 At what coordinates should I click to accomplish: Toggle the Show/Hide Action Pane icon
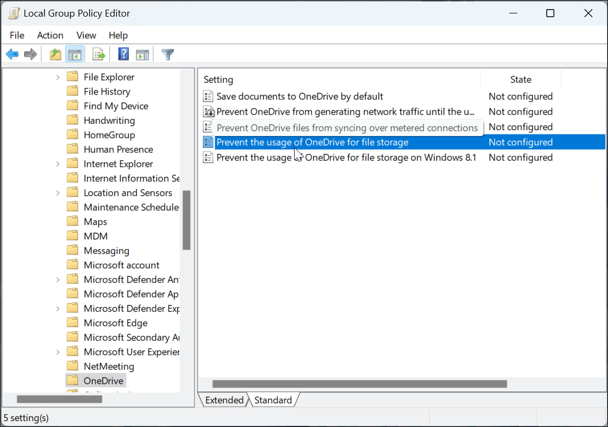coord(142,54)
